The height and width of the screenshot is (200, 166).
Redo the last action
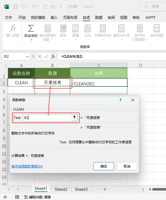click(x=34, y=6)
